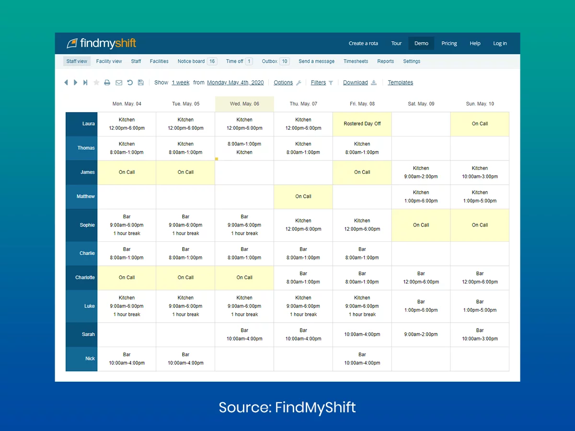Go to the Reports section
Viewport: 575px width, 431px height.
[385, 61]
